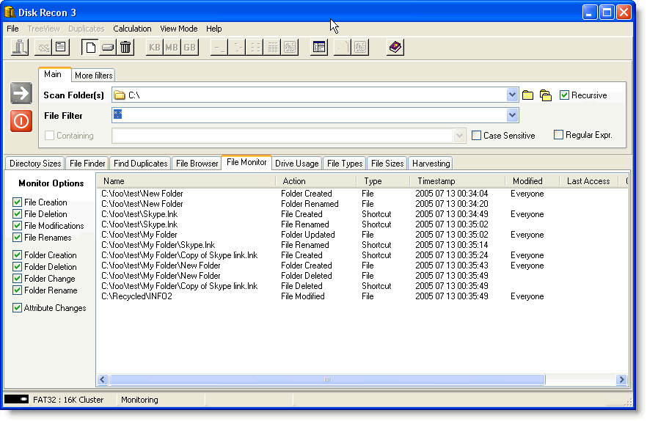
Task: Open the View Mode menu
Action: 179,29
